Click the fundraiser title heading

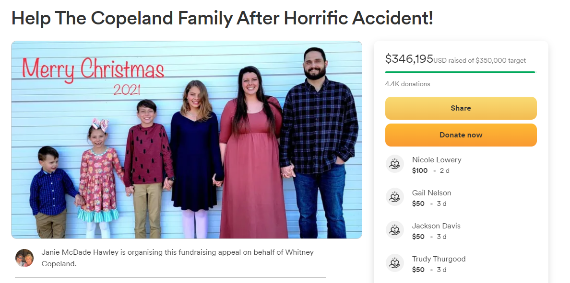coord(222,18)
